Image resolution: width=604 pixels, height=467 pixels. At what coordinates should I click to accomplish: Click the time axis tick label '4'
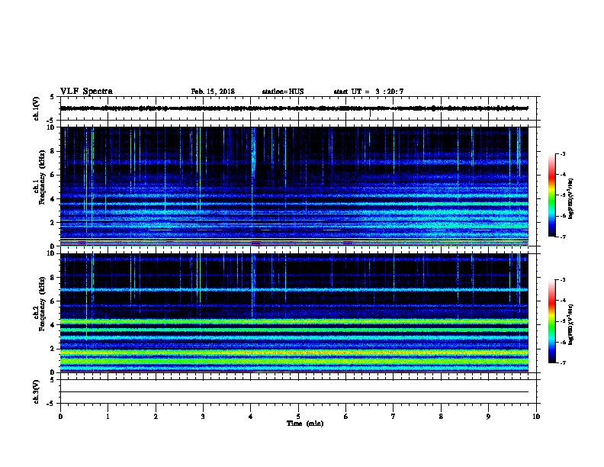251,416
